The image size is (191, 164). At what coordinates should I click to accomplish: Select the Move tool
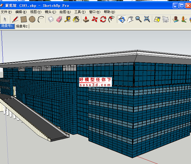(x=94, y=19)
